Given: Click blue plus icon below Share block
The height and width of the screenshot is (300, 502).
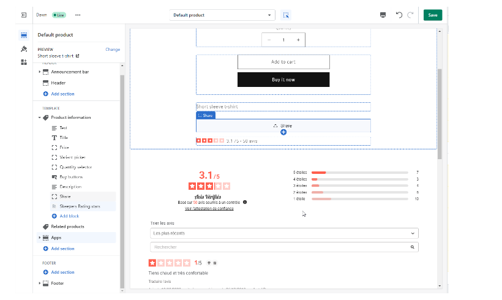Looking at the screenshot, I should [283, 132].
